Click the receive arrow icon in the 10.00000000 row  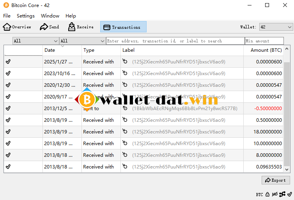pos(125,143)
